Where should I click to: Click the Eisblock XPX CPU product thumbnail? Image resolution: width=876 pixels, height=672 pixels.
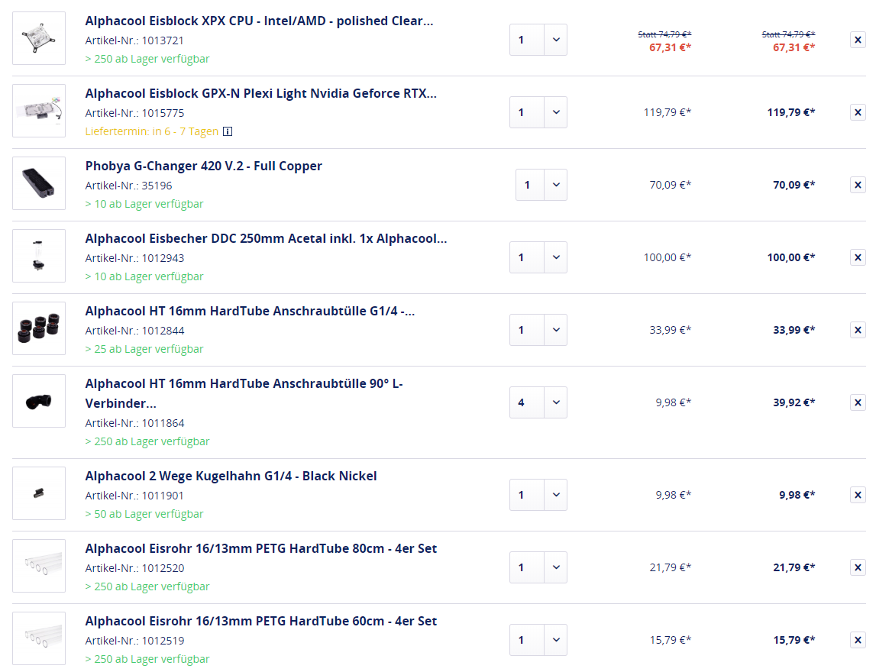39,38
